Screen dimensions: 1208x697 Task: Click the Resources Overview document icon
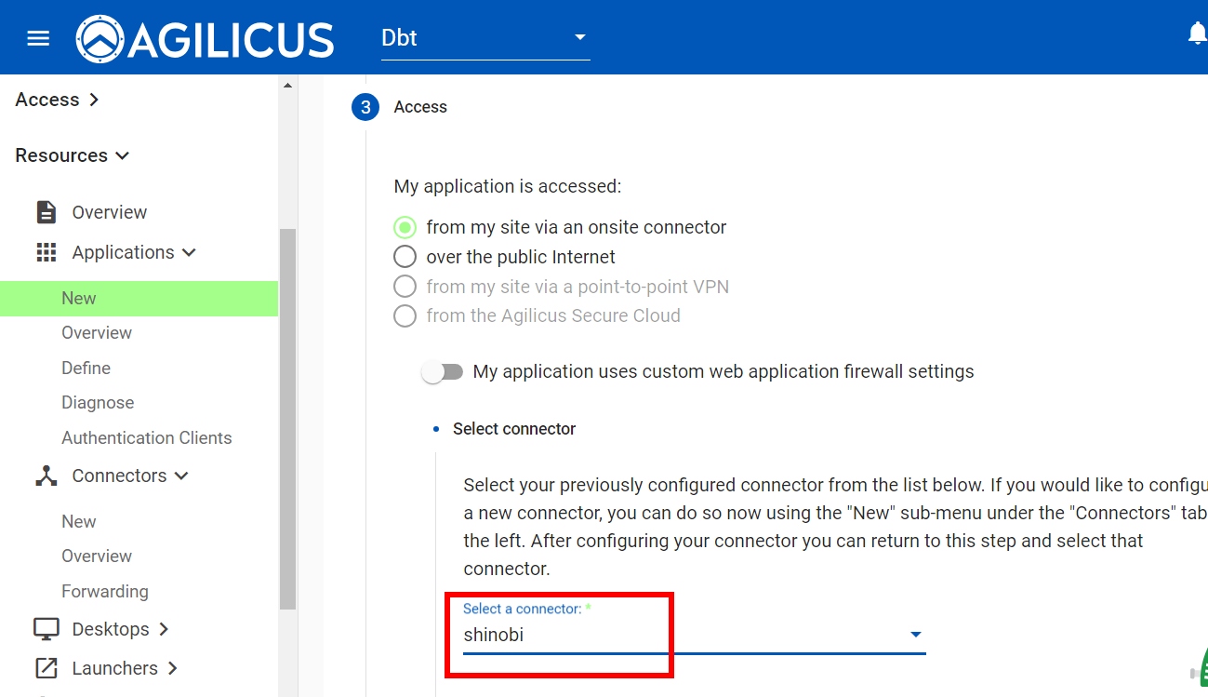click(46, 212)
